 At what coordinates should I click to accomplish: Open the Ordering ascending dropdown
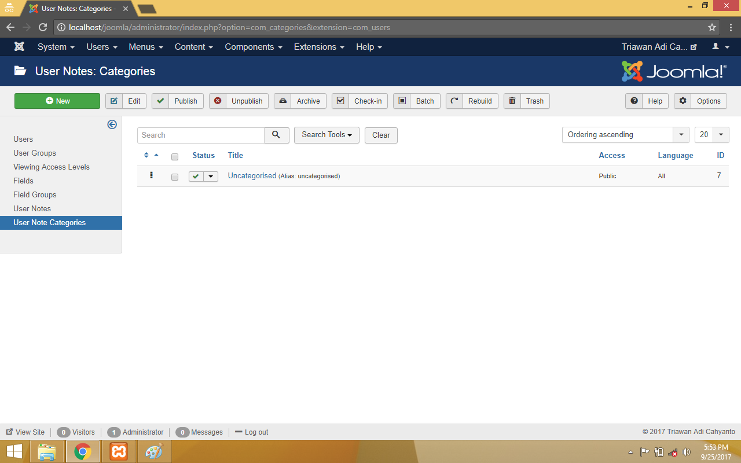pos(625,135)
